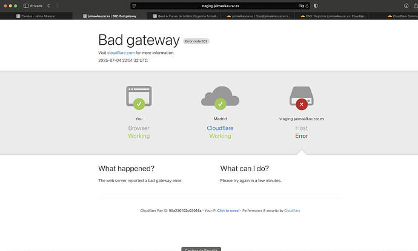The height and width of the screenshot is (251, 418).
Task: Click the staging.jaimaalkauzar.es label under Host
Action: tap(302, 119)
